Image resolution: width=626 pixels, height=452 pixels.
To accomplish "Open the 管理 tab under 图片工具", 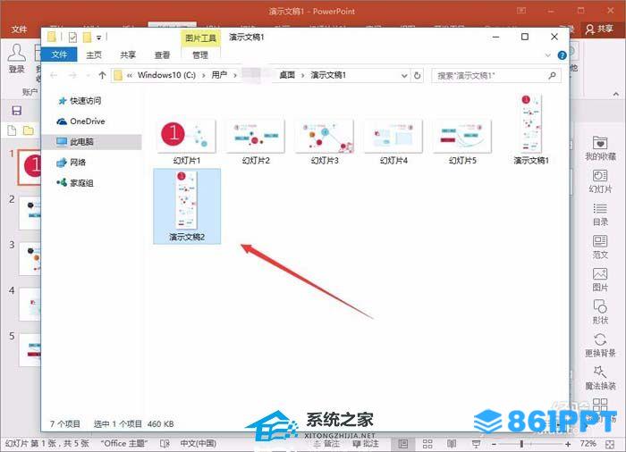I will [199, 55].
